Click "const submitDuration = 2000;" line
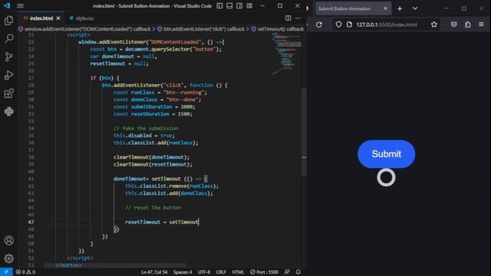Viewport: 491px width, 276px height. click(x=154, y=107)
